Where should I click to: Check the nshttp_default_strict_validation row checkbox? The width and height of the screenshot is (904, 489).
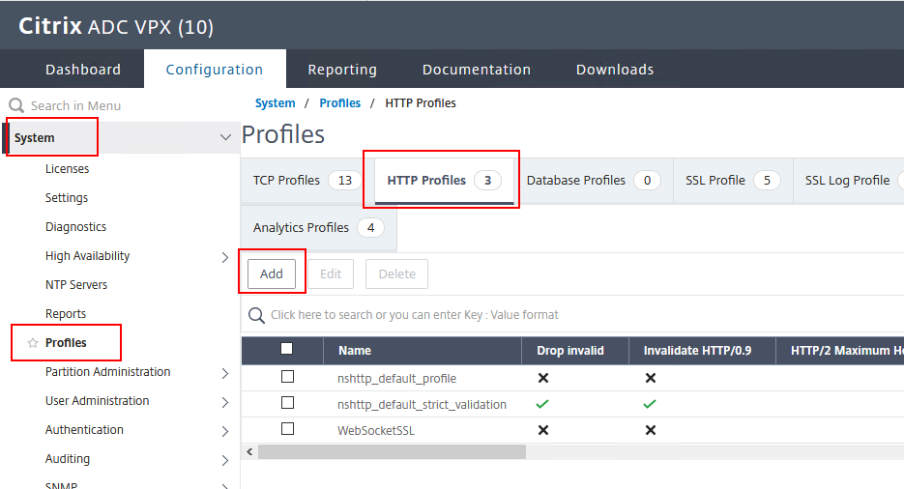(x=287, y=403)
